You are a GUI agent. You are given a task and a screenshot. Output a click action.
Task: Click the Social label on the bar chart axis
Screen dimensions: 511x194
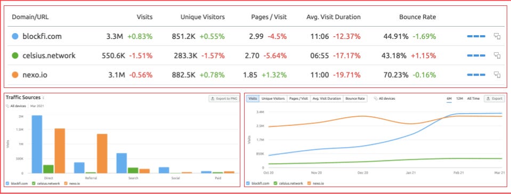point(176,178)
